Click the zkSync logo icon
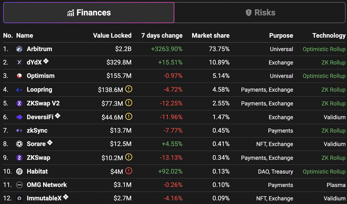The height and width of the screenshot is (204, 347). pos(19,131)
